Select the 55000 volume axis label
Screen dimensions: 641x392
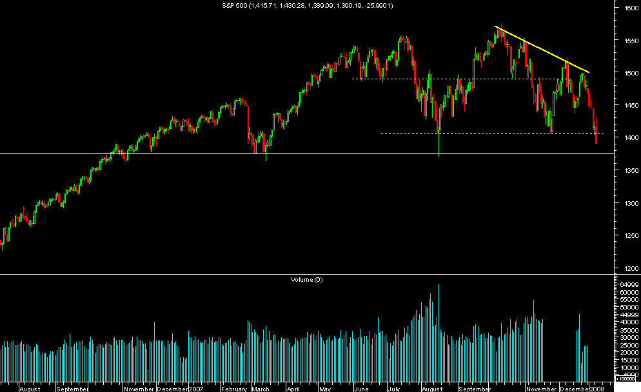click(629, 300)
